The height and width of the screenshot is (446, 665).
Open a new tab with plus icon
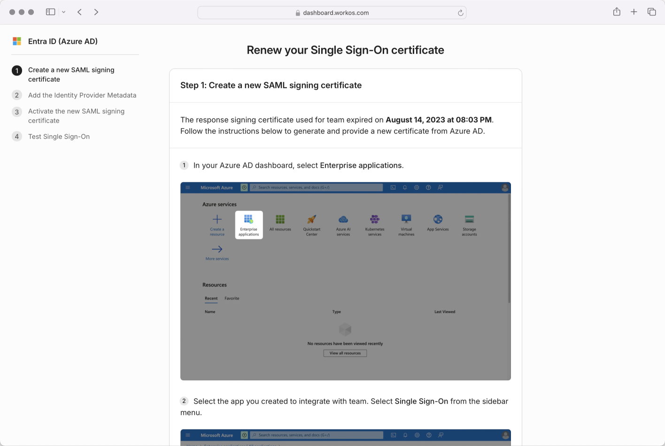click(634, 12)
